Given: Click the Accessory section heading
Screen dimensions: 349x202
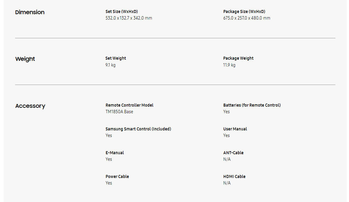Looking at the screenshot, I should (30, 106).
